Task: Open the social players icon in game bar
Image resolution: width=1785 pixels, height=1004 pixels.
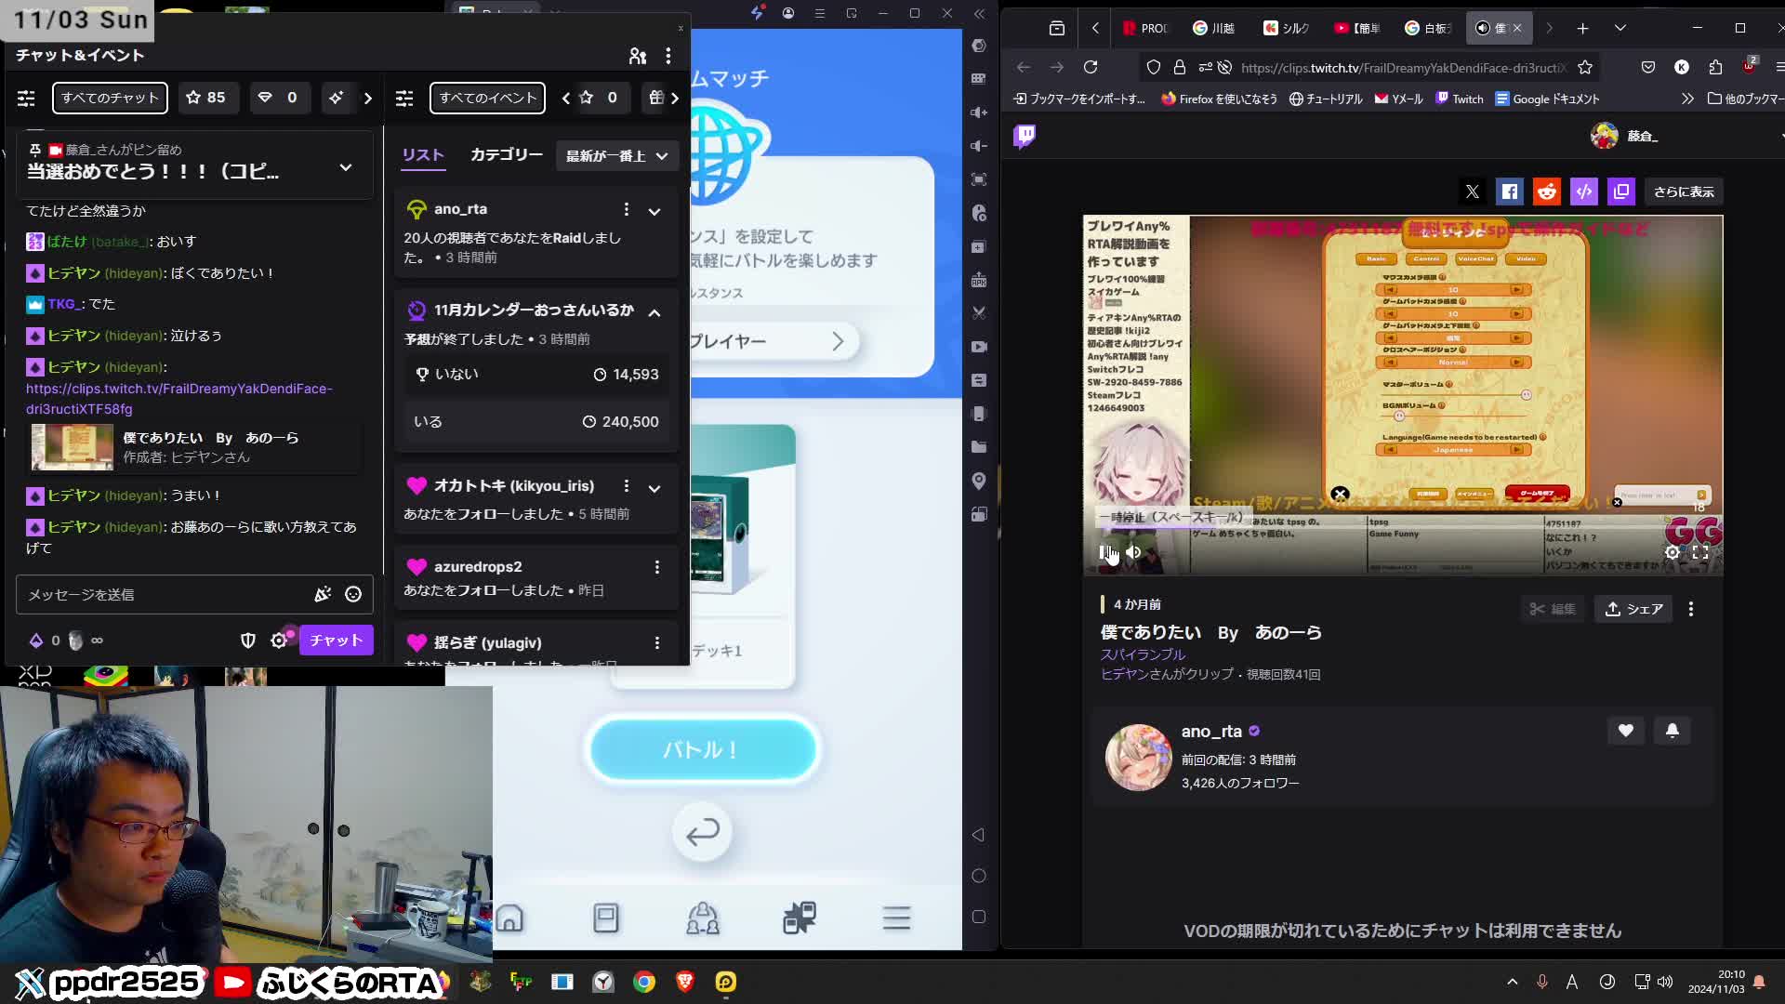Action: (703, 918)
